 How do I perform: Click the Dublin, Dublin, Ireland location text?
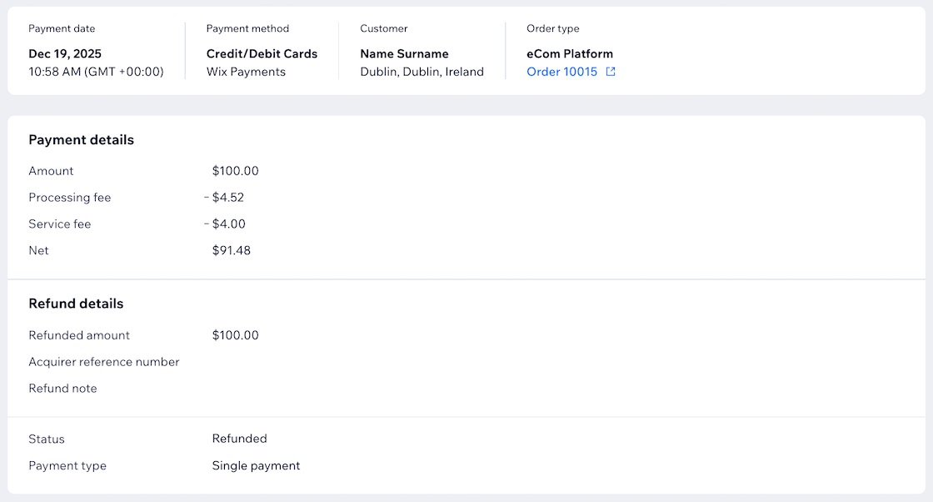(x=421, y=72)
